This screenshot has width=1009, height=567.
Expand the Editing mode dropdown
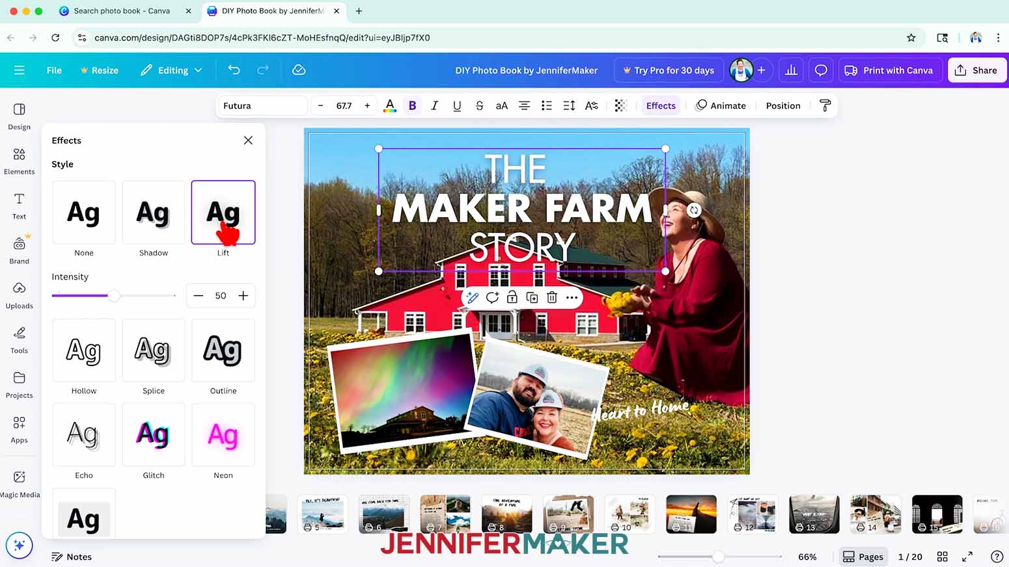171,70
